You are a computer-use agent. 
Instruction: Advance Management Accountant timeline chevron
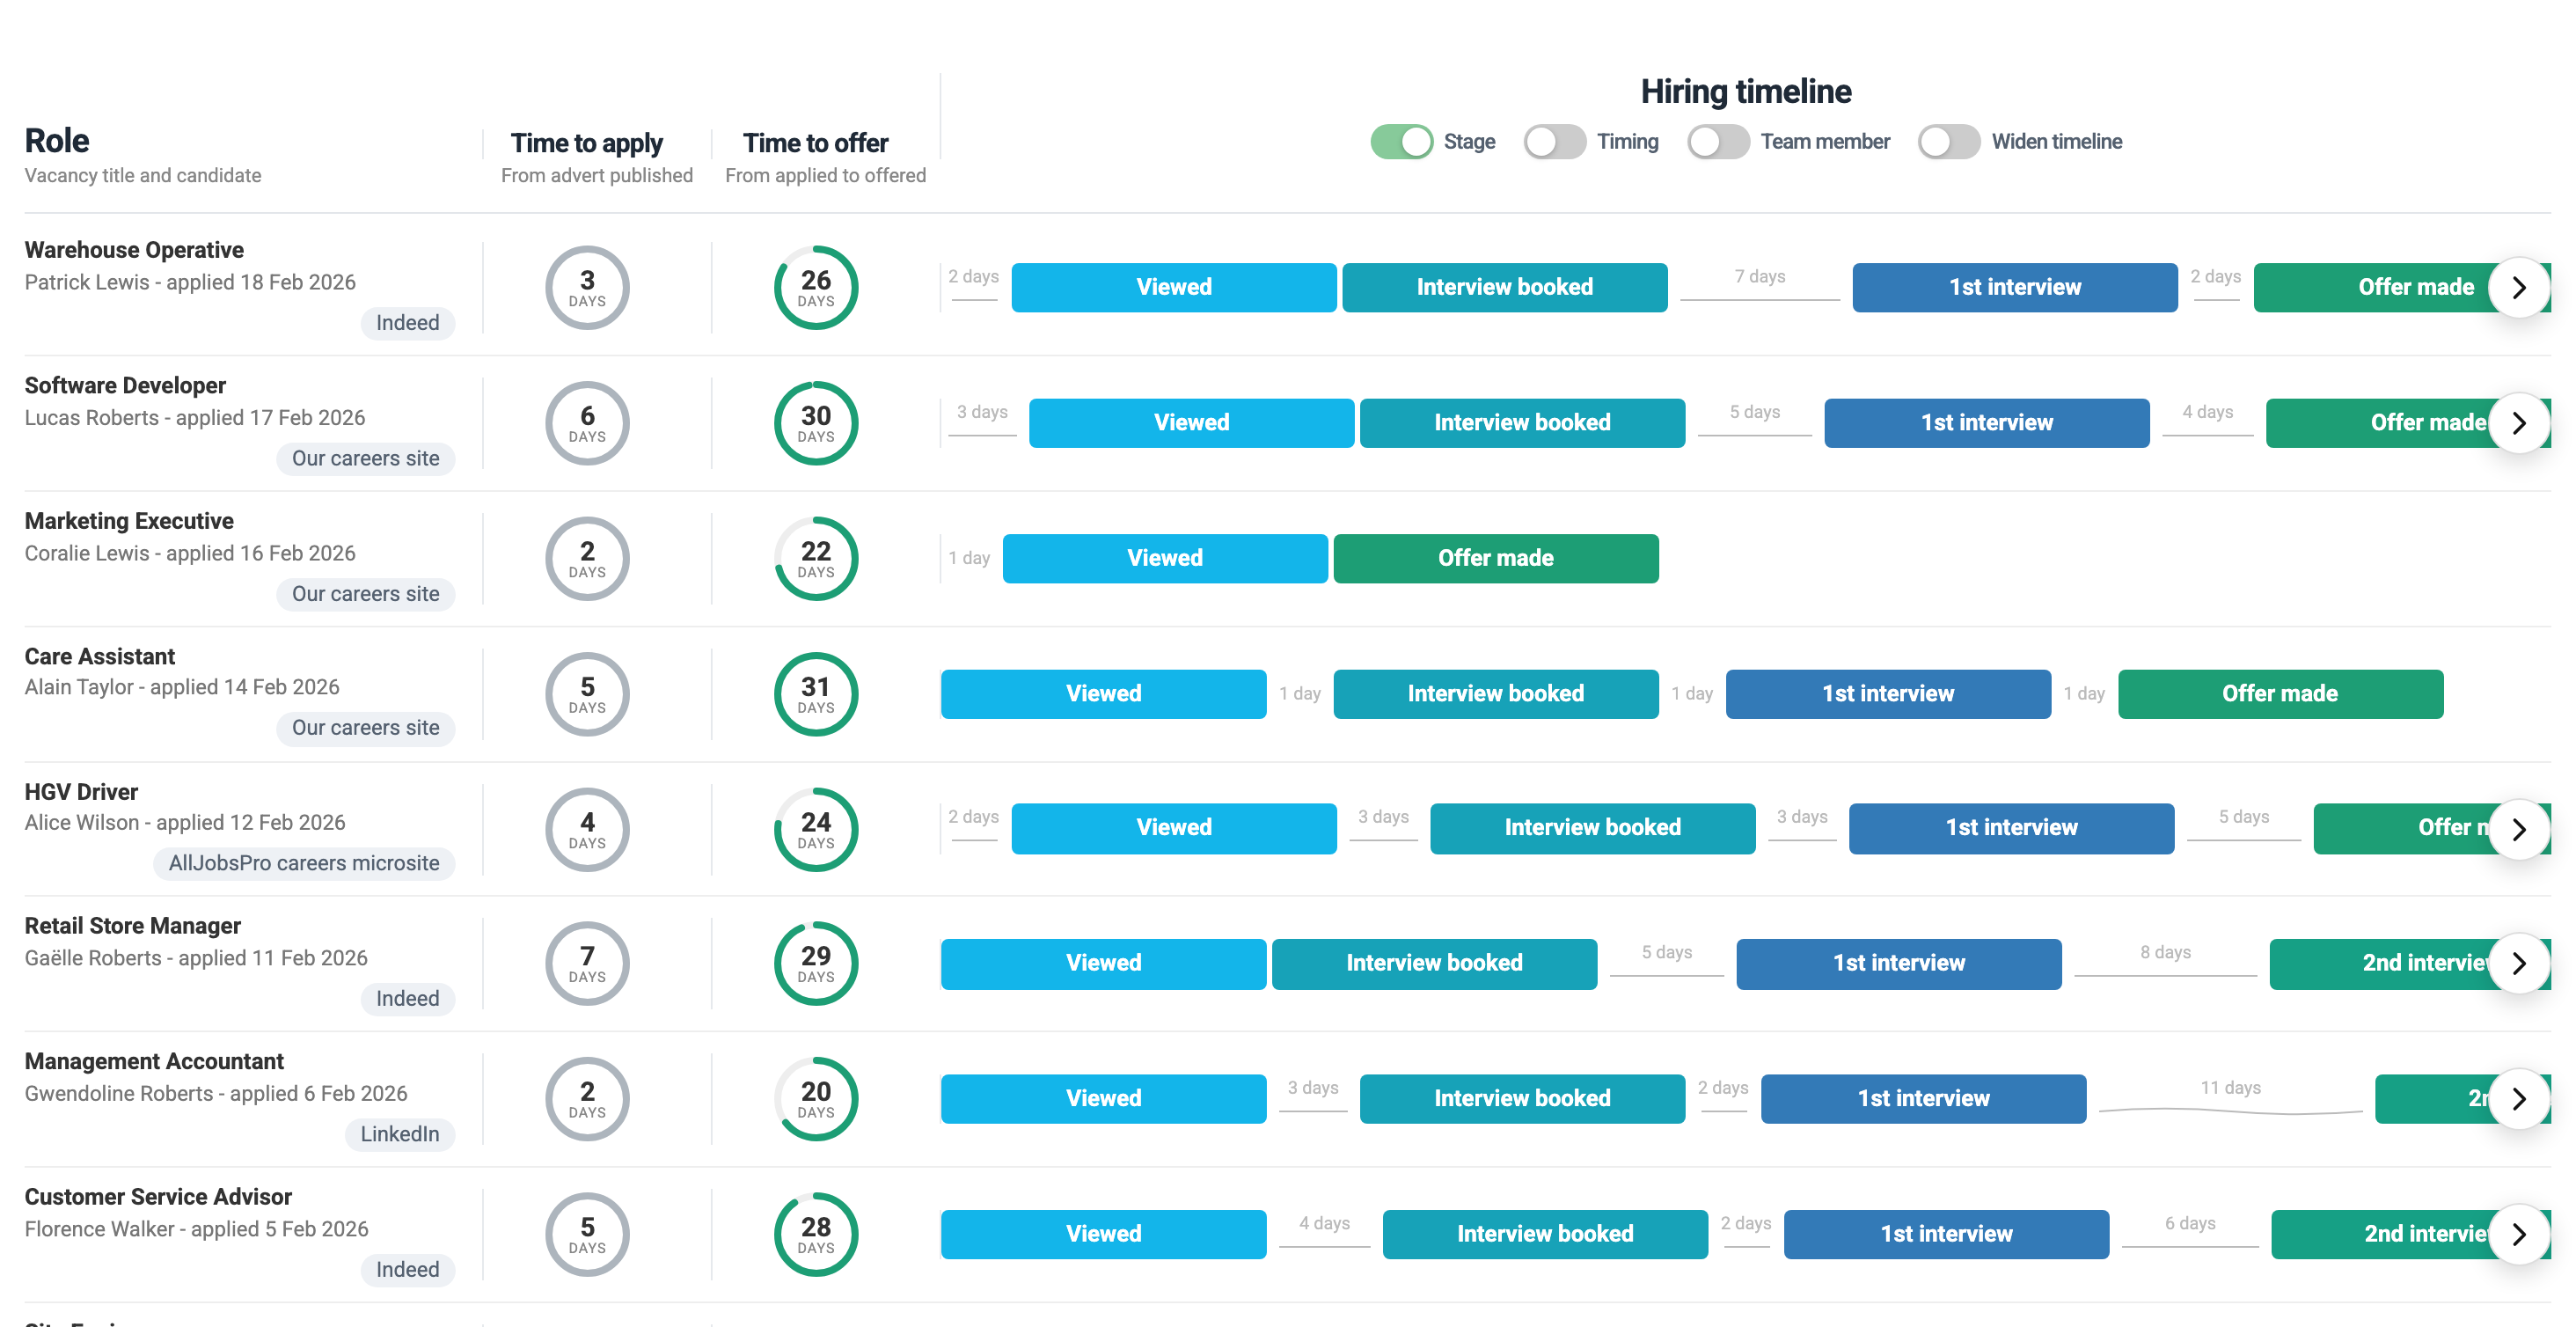click(x=2518, y=1099)
